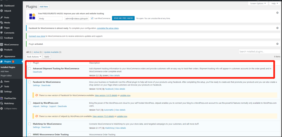
Task: Open Installed Plugins submenu item
Action: 8,67
